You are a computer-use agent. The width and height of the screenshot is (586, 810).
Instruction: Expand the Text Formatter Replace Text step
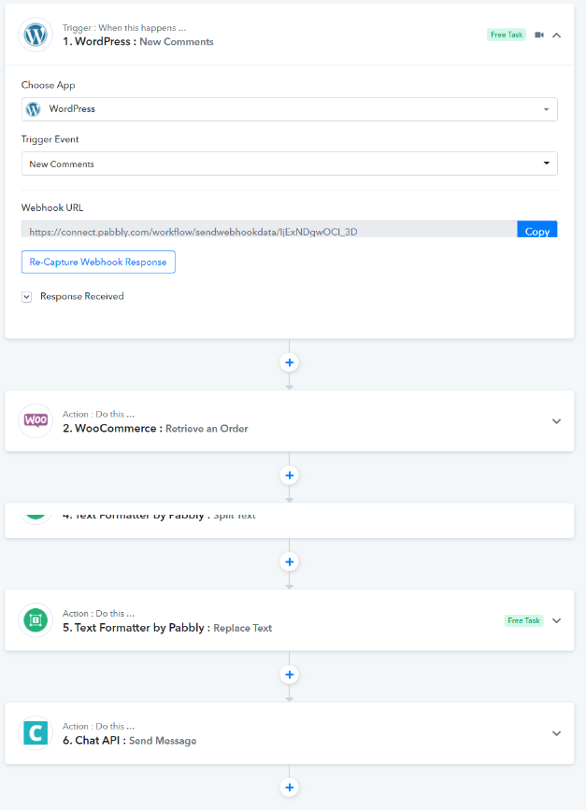pyautogui.click(x=556, y=620)
